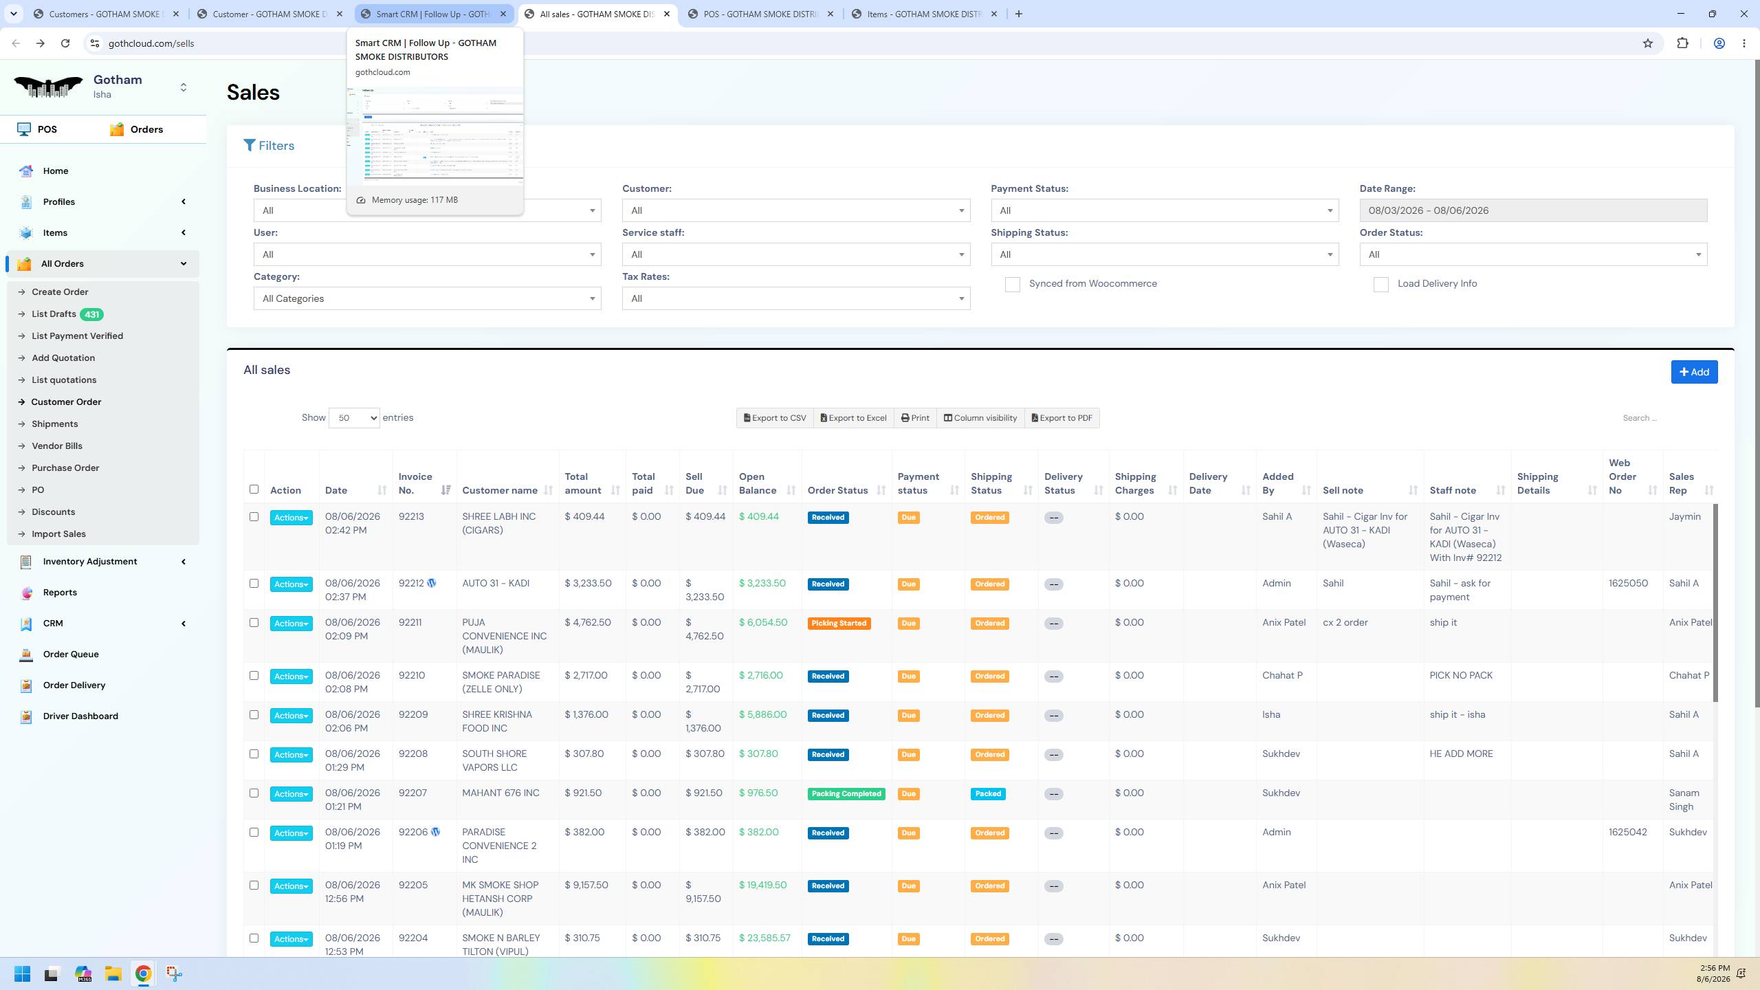Open Driver Dashboard sidebar icon
1760x990 pixels.
(x=26, y=716)
